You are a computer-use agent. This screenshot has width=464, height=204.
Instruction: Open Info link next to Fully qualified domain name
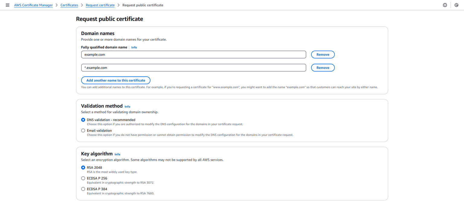(x=134, y=47)
